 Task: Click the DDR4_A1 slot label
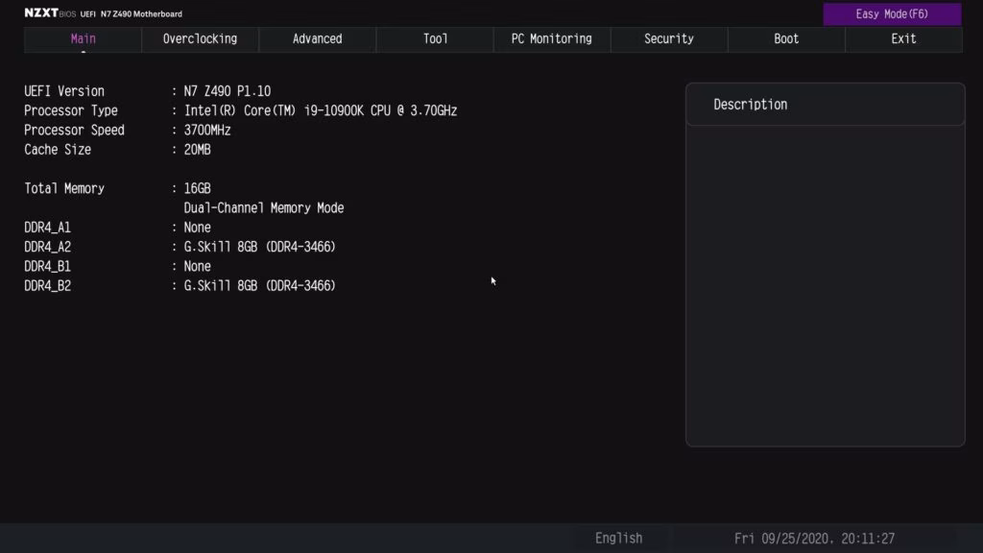pos(48,227)
